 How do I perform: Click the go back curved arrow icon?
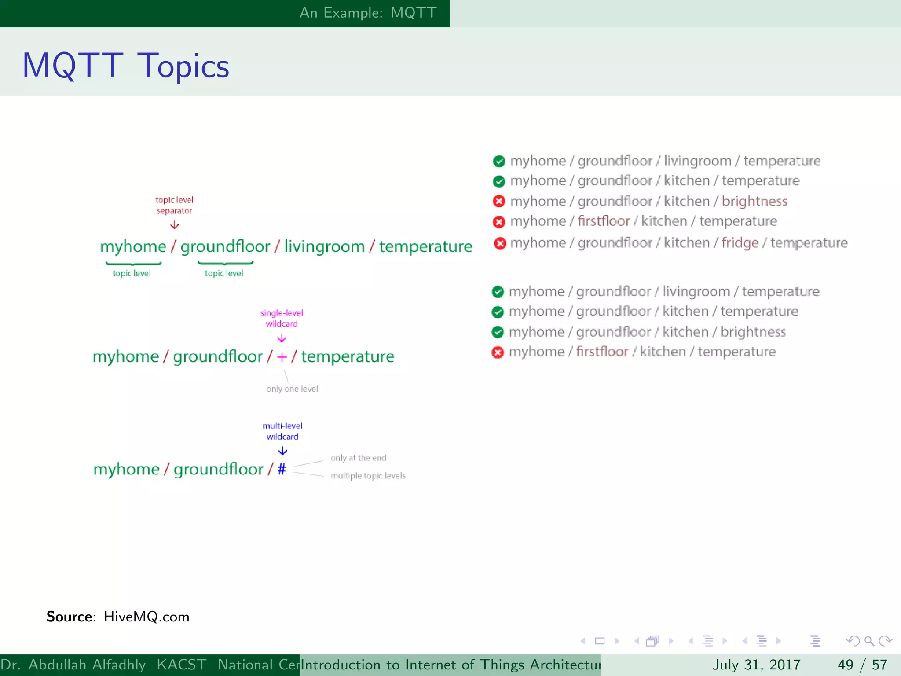pos(853,641)
